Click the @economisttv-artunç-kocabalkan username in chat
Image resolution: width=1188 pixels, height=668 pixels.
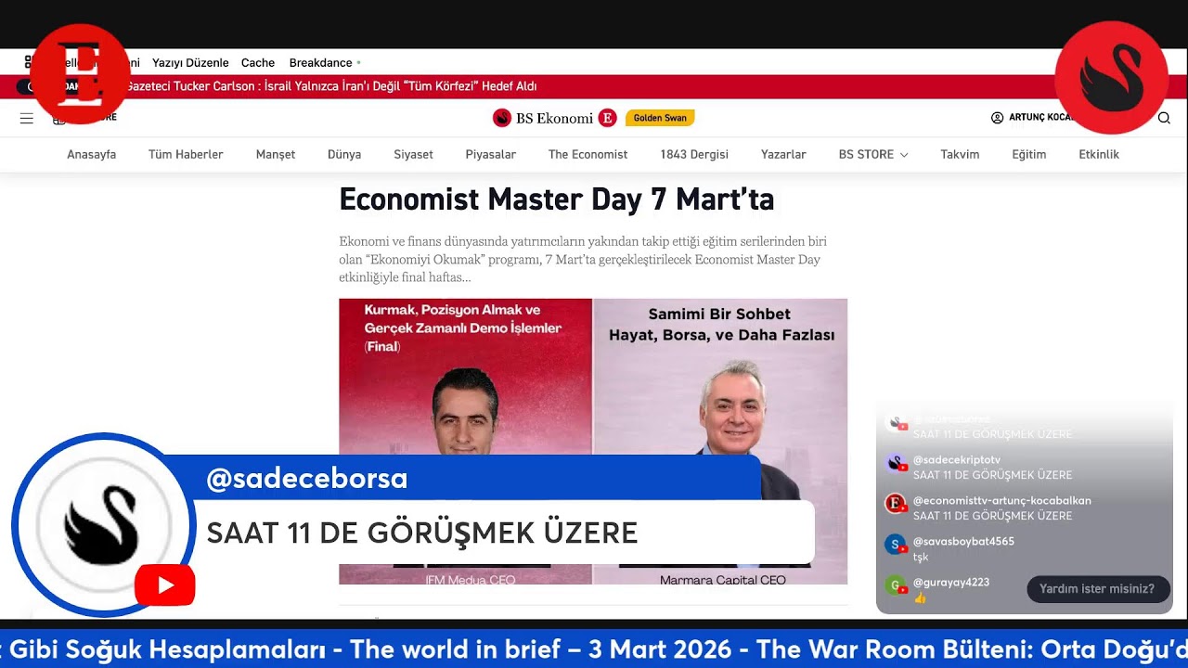[1002, 501]
